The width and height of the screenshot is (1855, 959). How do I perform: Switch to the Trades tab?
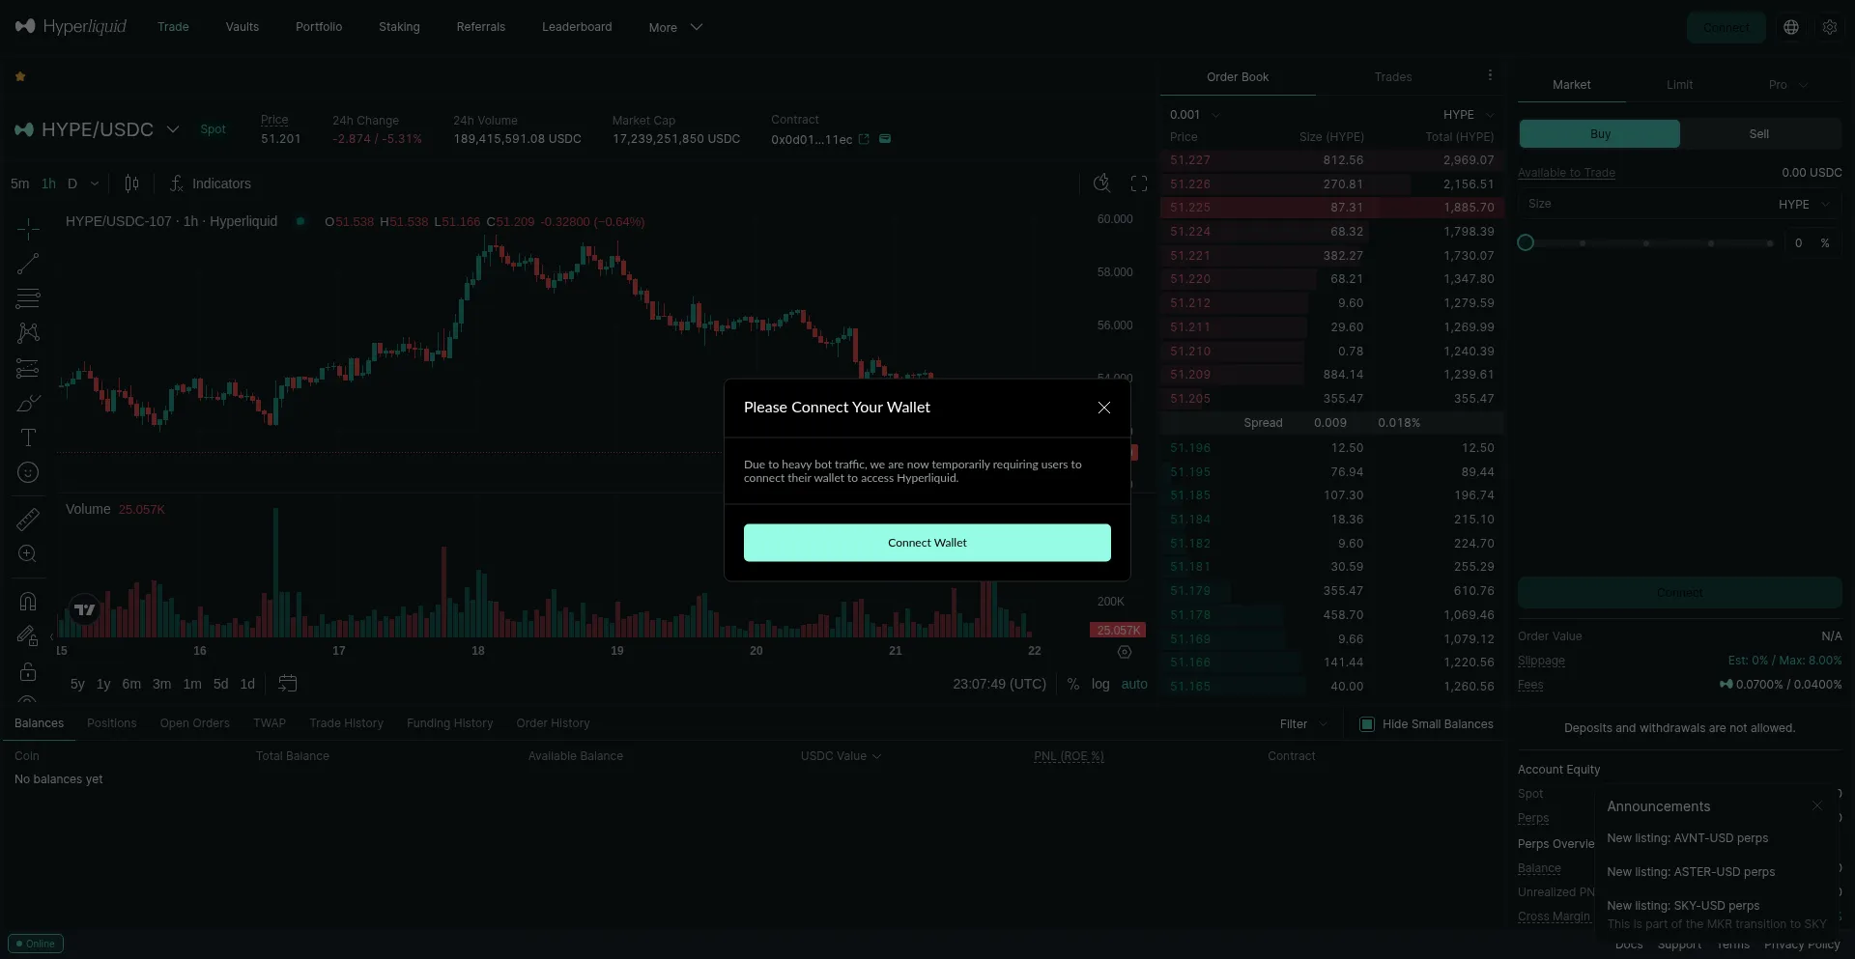(x=1393, y=77)
